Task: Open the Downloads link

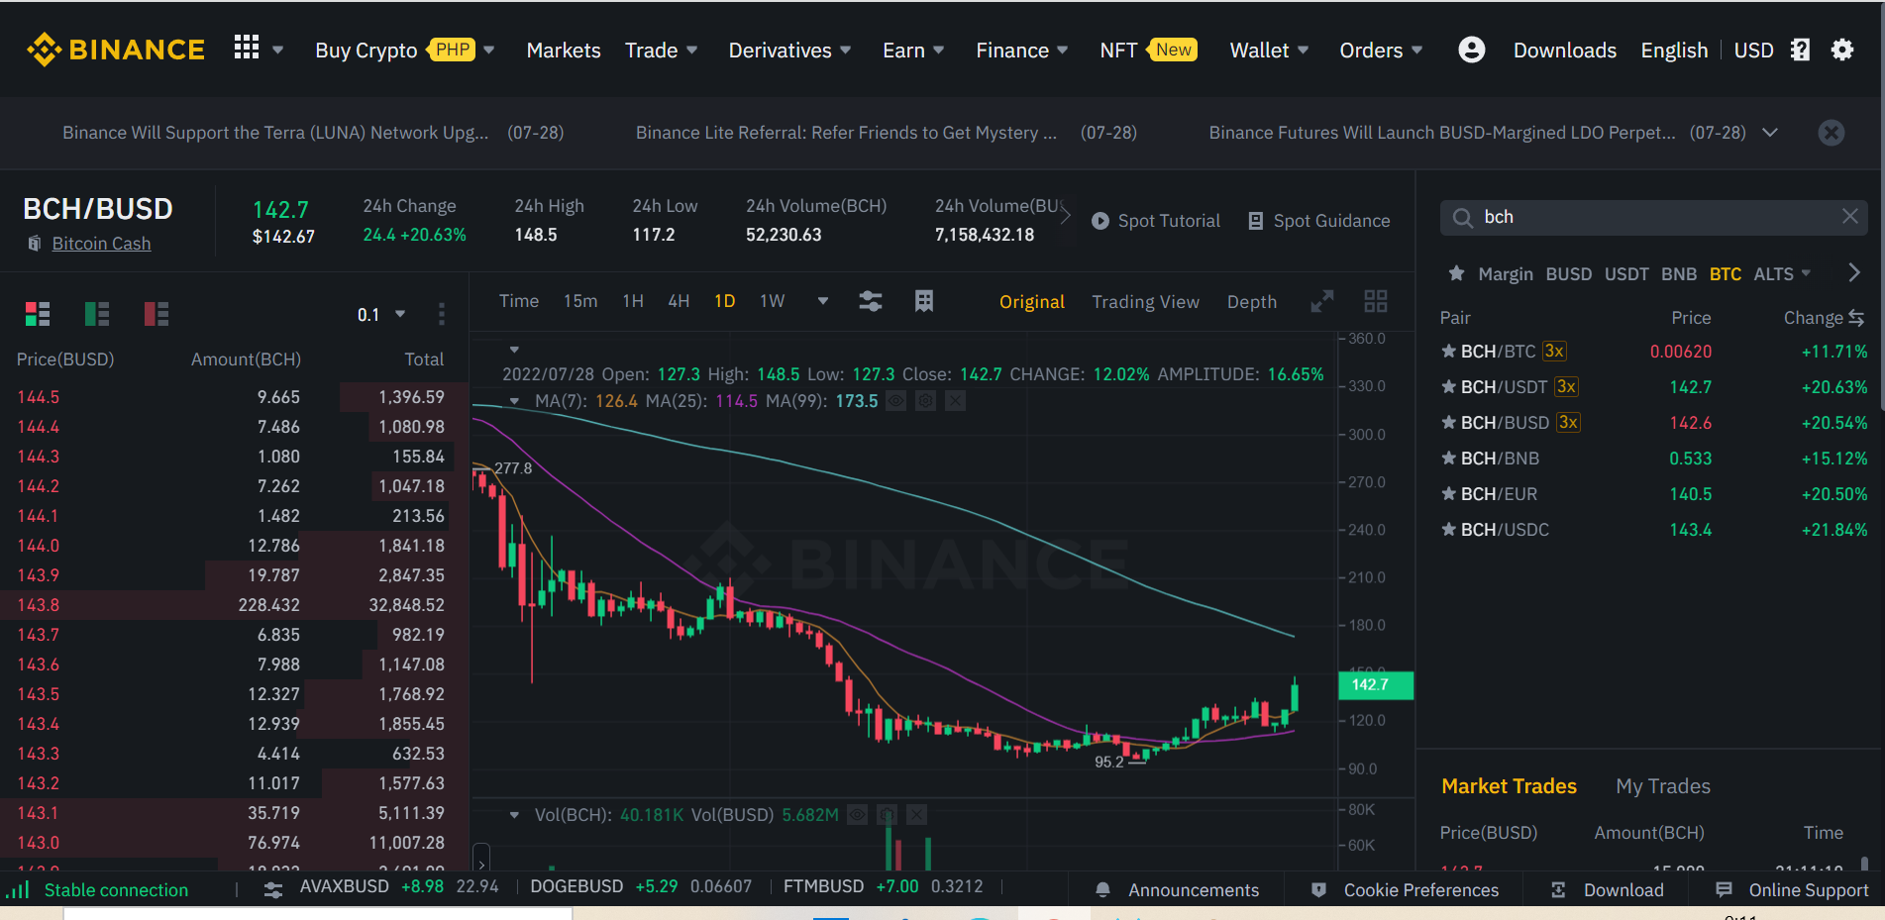Action: (1565, 51)
